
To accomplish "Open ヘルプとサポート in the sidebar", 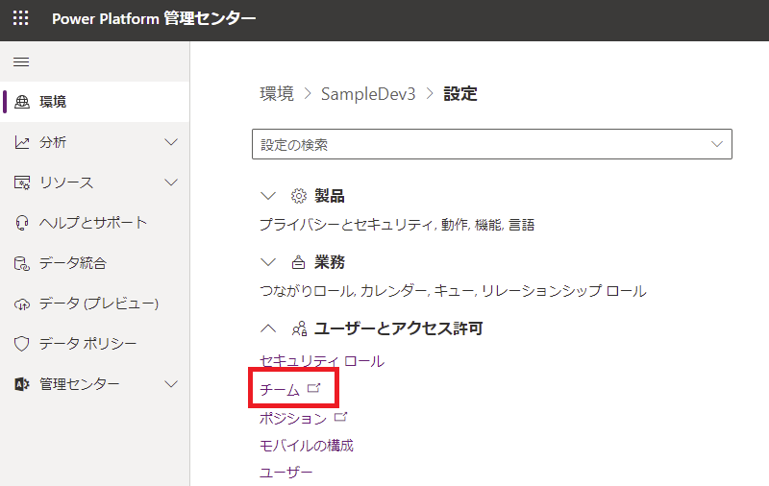I will point(94,223).
